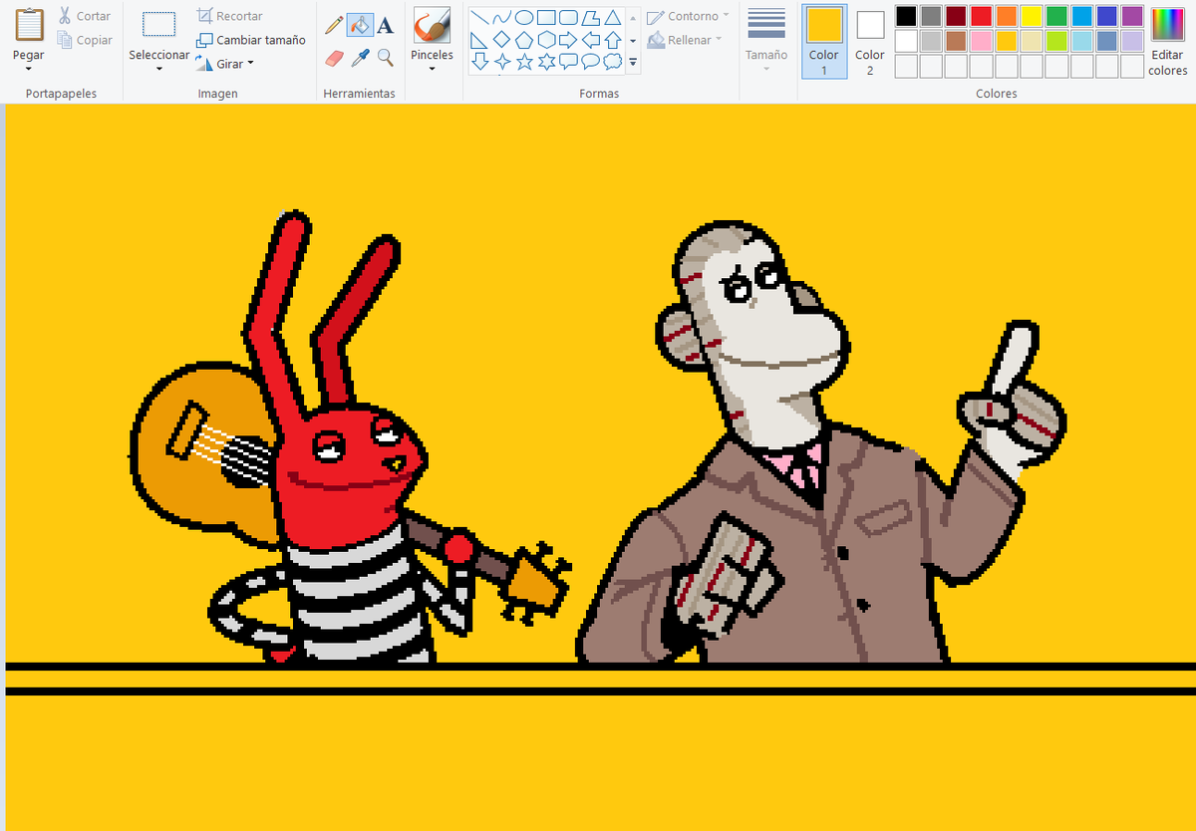Select the Magnifier tool

point(385,58)
